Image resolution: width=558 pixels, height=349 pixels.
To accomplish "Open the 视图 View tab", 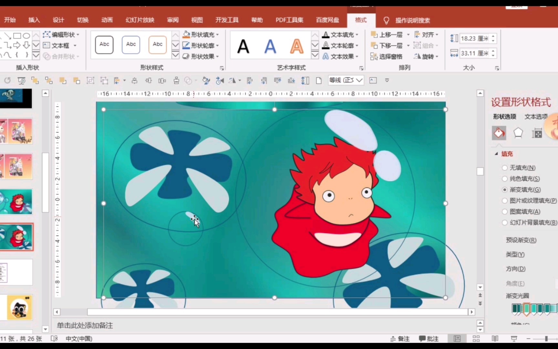I will 197,20.
